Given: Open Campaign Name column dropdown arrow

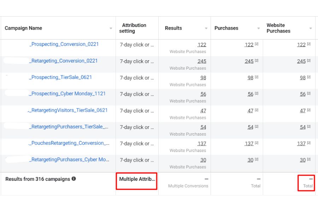Looking at the screenshot, I should [x=111, y=28].
